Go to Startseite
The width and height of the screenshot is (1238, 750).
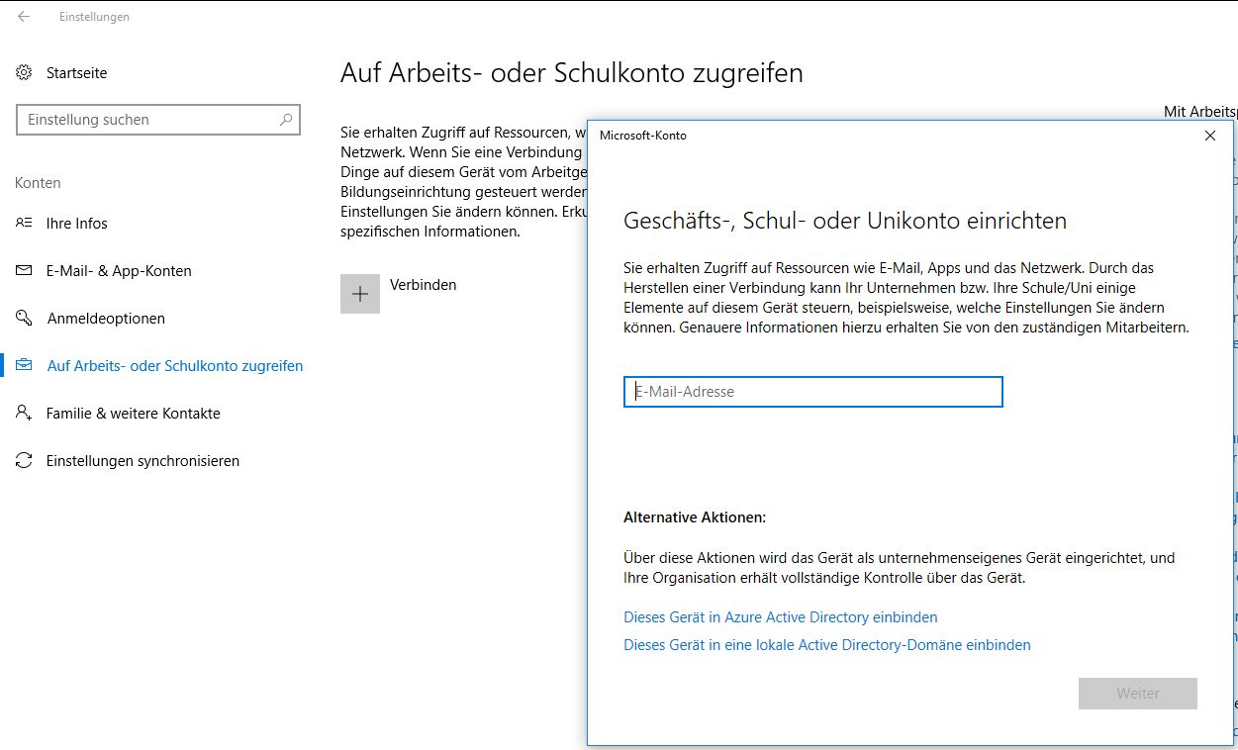tap(76, 72)
